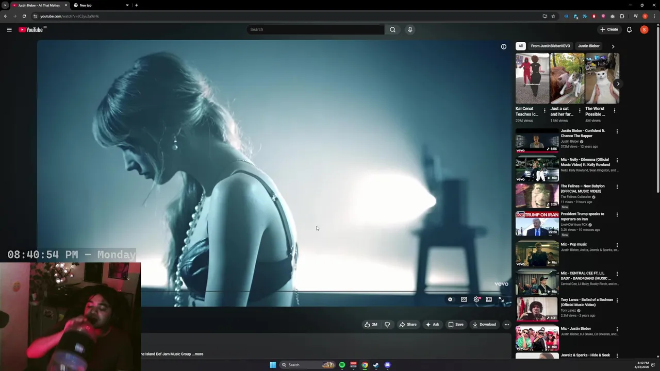Switch to theater mode view
Image resolution: width=660 pixels, height=371 pixels.
[x=489, y=299]
